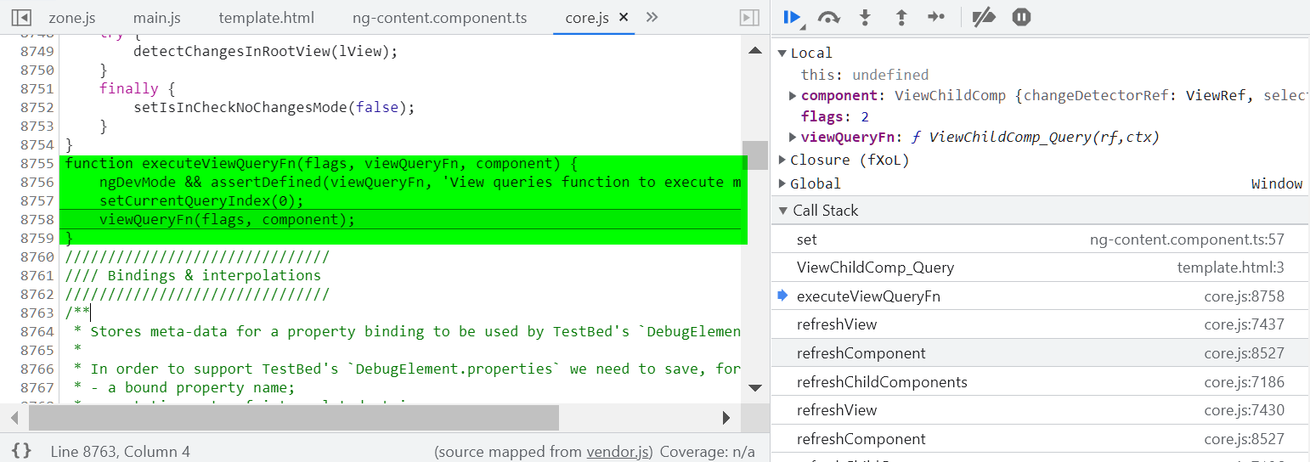This screenshot has width=1310, height=462.
Task: Open the template.html tab
Action: (x=266, y=18)
